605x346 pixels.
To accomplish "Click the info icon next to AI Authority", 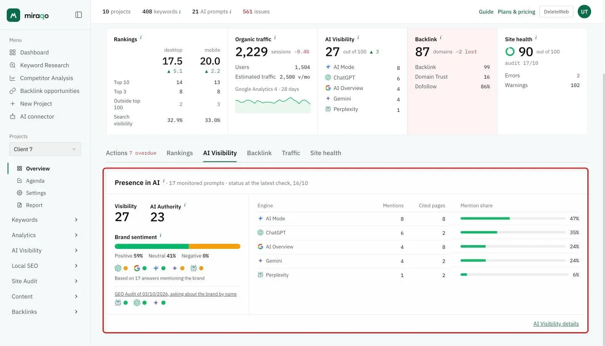I will pyautogui.click(x=185, y=205).
